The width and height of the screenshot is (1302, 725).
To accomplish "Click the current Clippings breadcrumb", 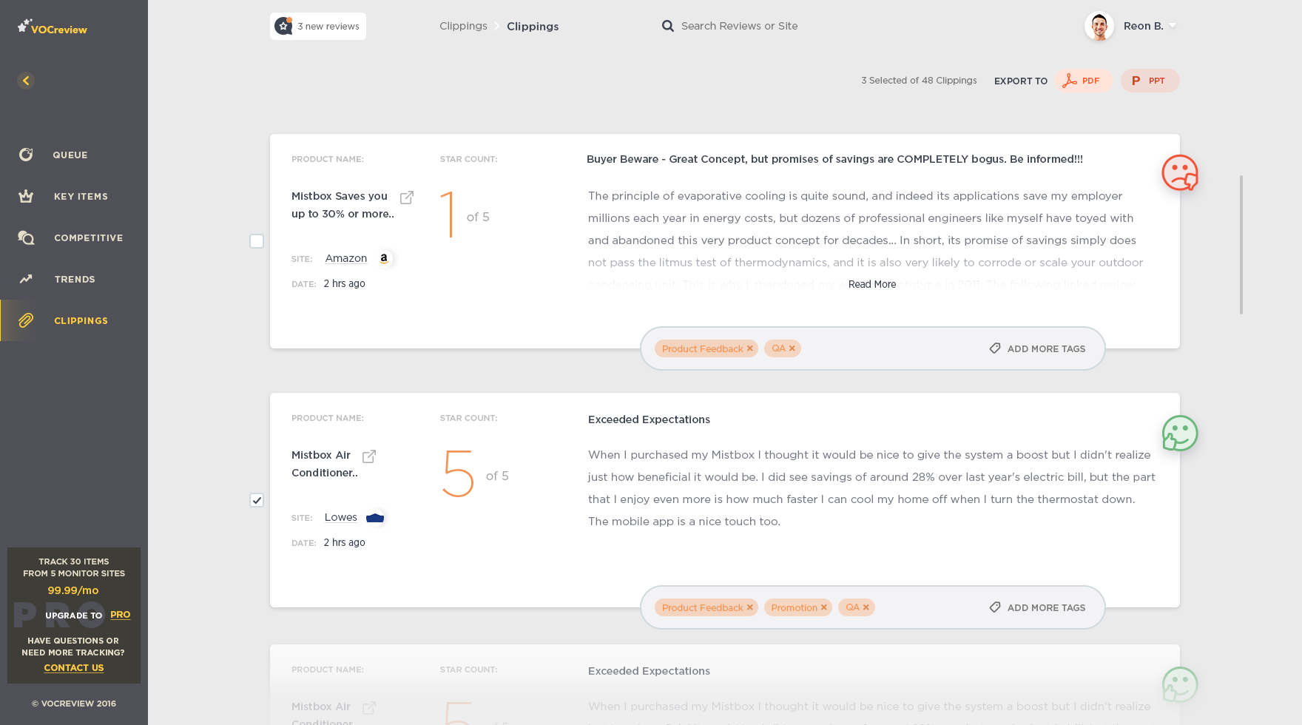I will (533, 27).
